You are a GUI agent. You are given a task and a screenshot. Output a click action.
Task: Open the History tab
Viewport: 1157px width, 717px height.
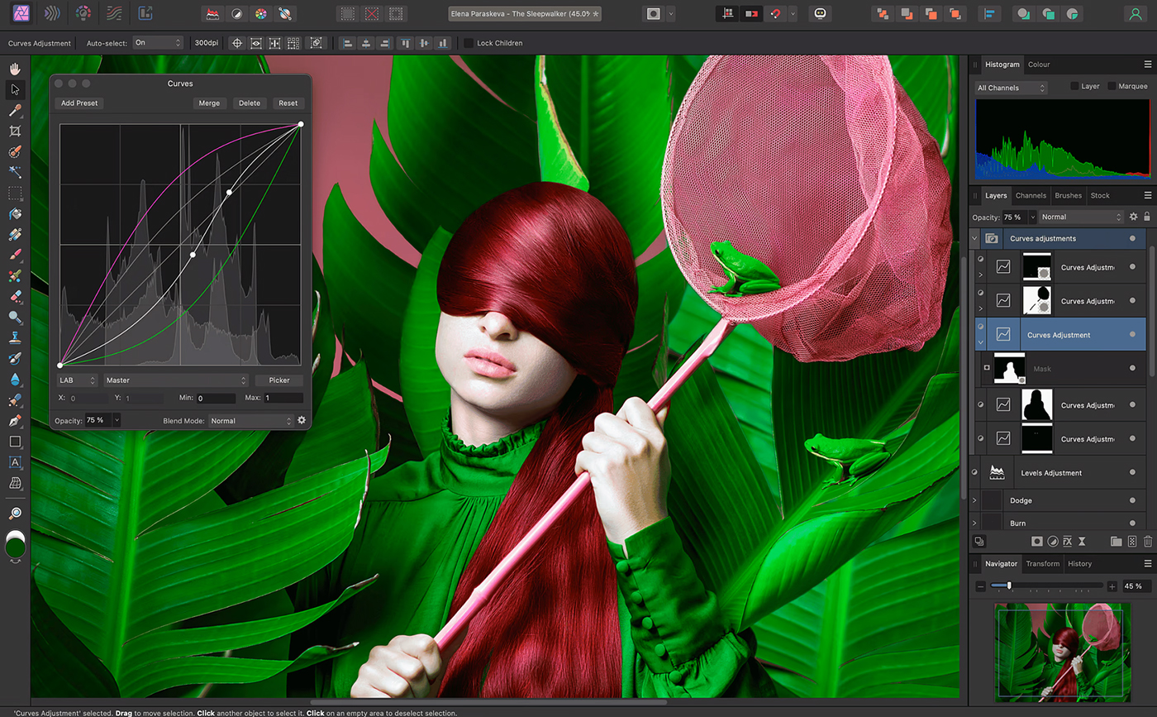click(1079, 564)
